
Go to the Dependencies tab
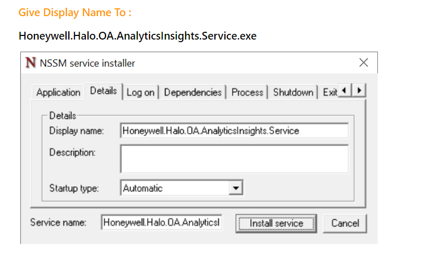193,93
